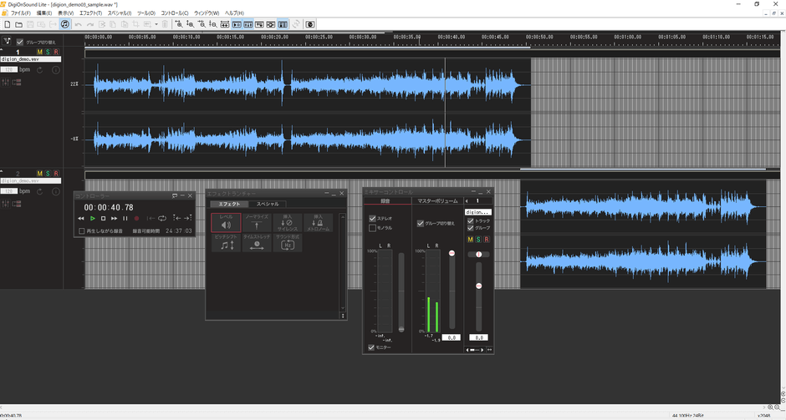Click the red Record button in the controller
Image resolution: width=786 pixels, height=420 pixels.
(x=136, y=218)
